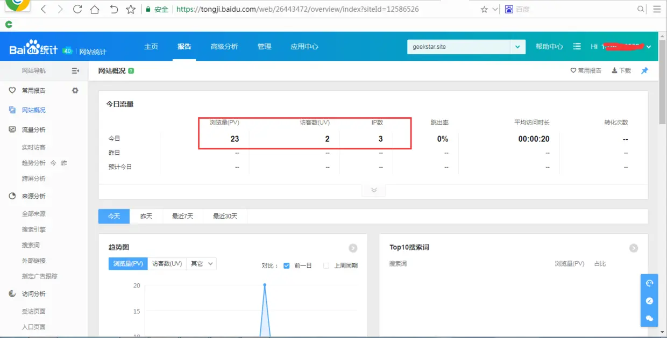Open the address bar dropdown chevron

pyautogui.click(x=495, y=9)
